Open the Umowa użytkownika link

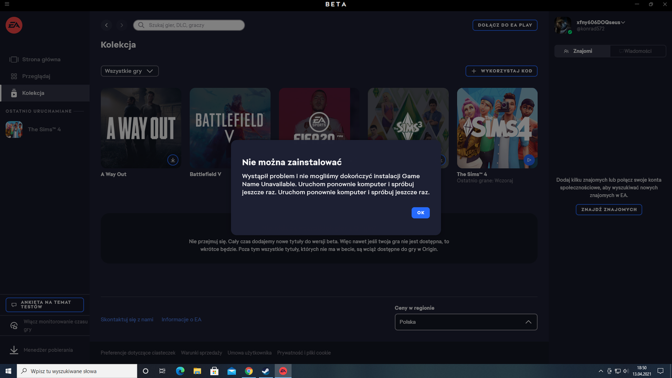[250, 353]
